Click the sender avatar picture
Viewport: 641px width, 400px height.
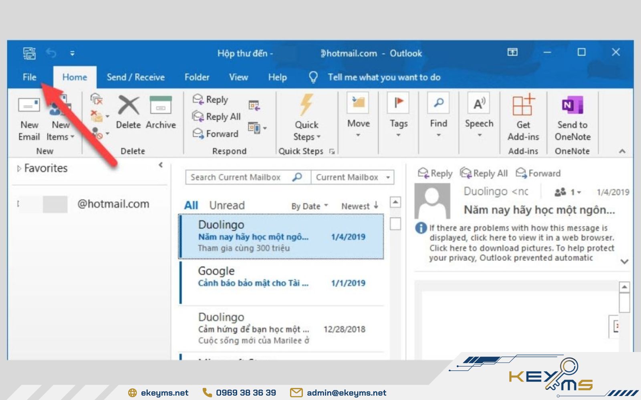(432, 201)
